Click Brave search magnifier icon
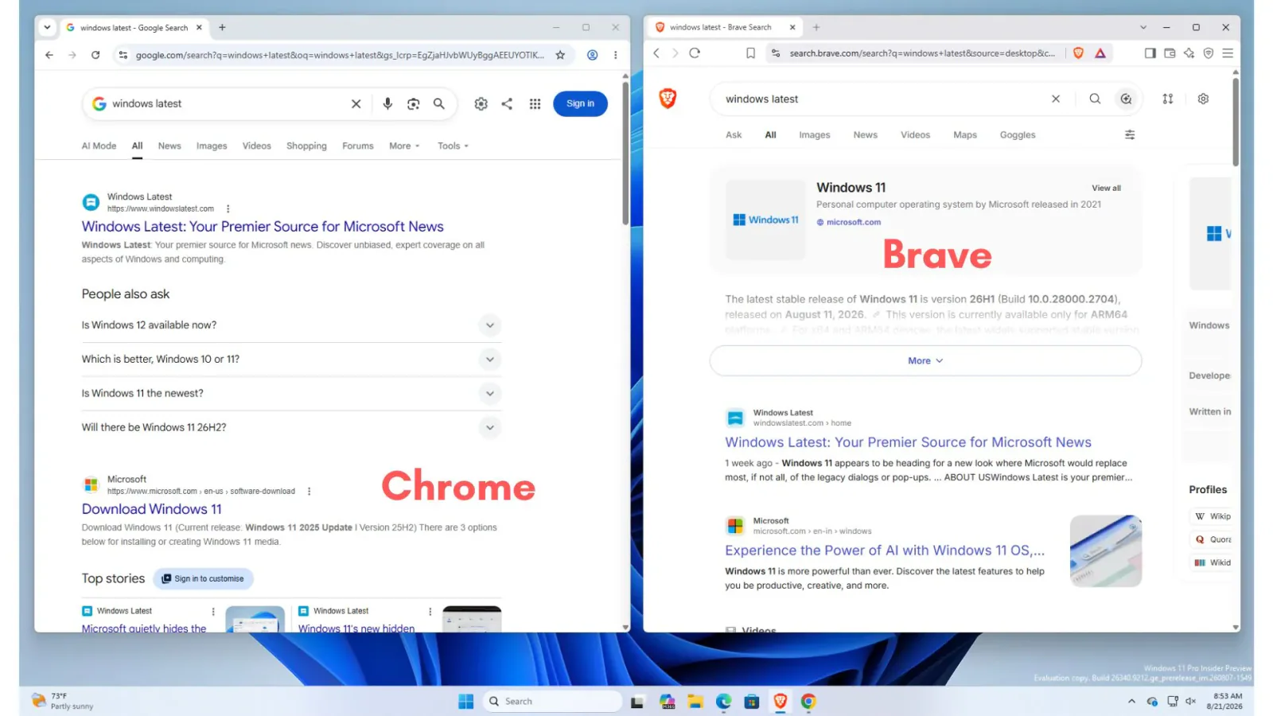 1095,99
